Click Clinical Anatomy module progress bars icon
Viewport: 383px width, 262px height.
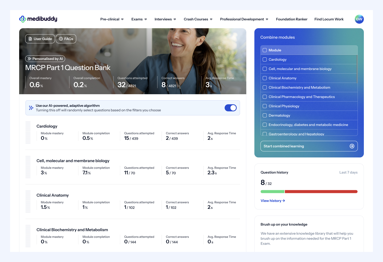click(x=28, y=202)
